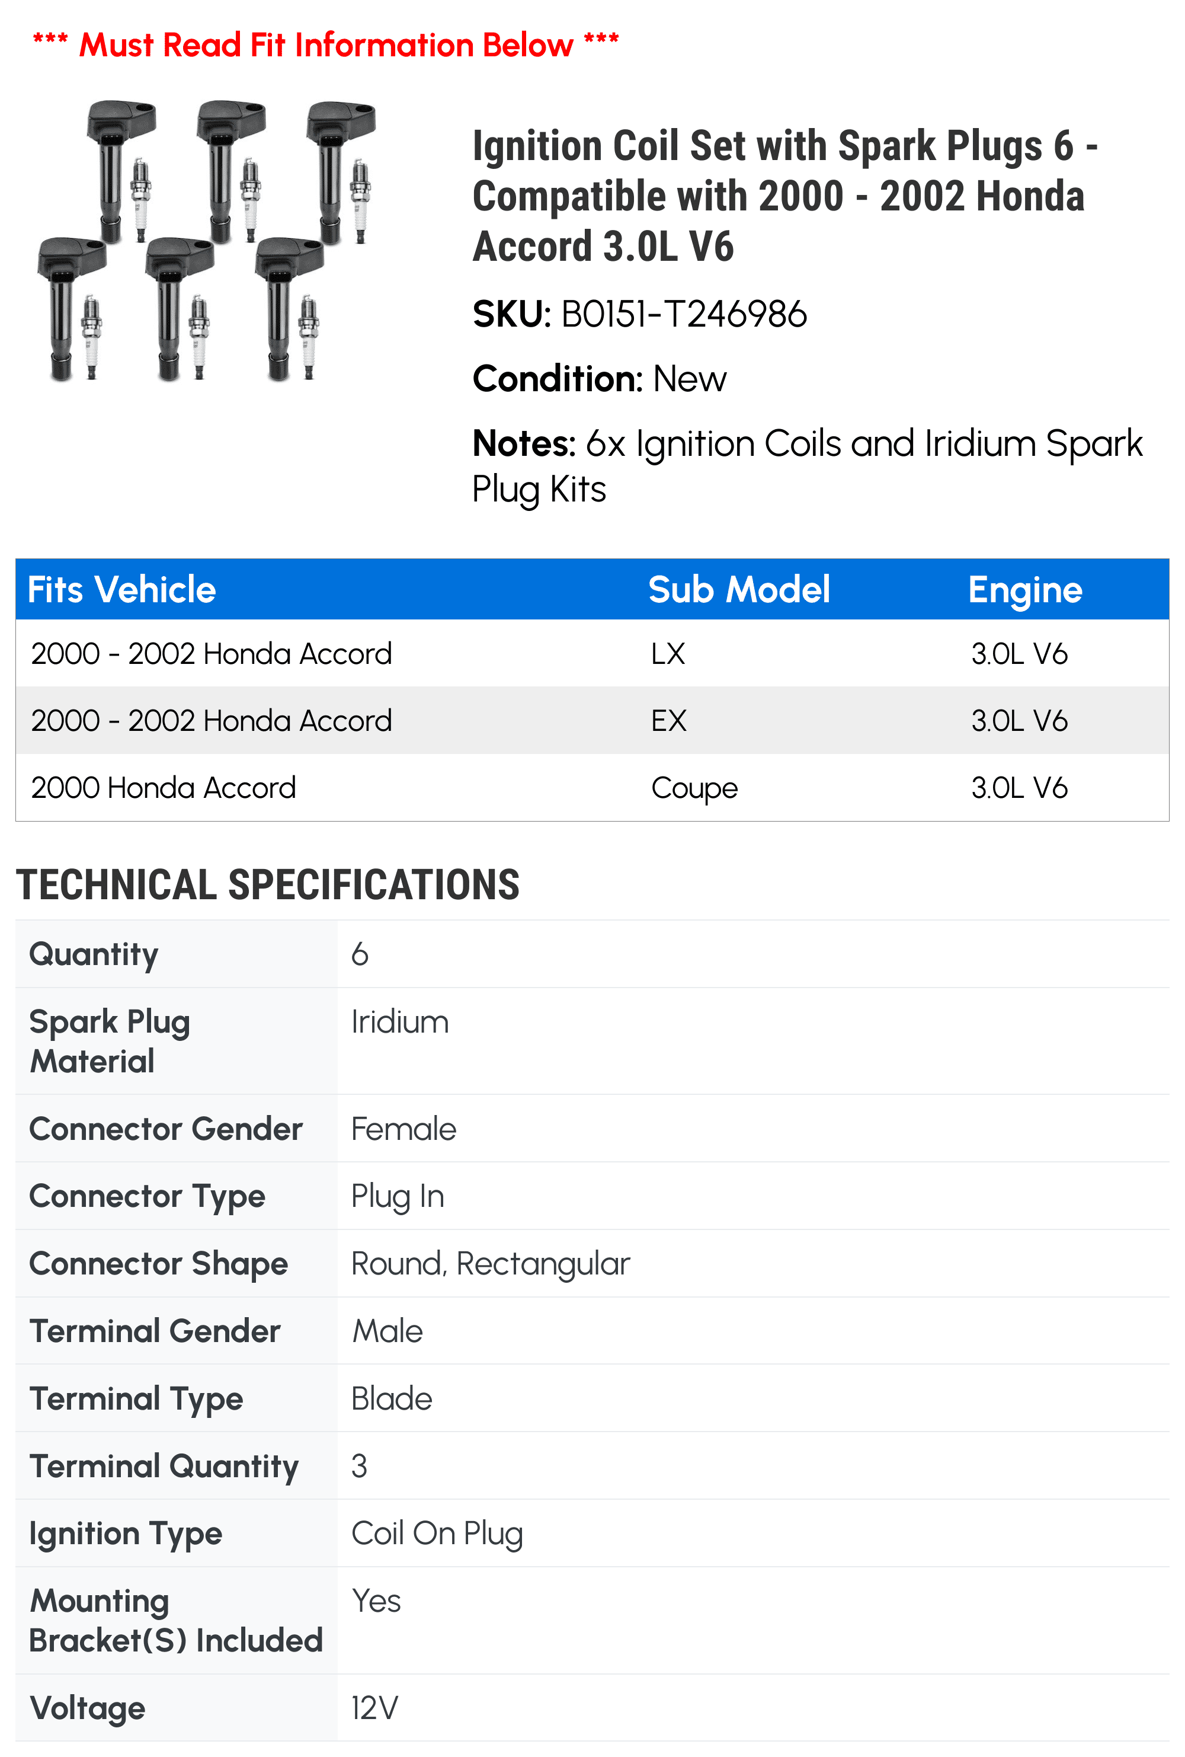Click the Terminal Quantity spec label
1185x1757 pixels.
tap(164, 1467)
